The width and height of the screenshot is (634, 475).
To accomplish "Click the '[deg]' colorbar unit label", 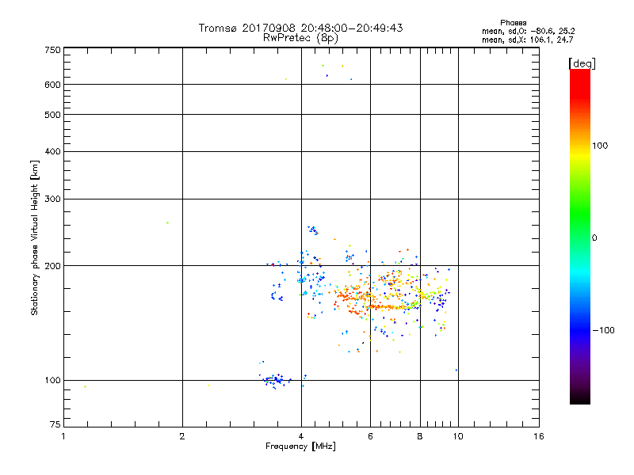I will 582,63.
